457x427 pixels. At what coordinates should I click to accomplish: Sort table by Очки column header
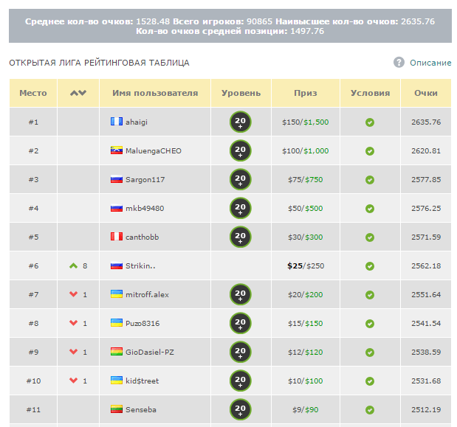(425, 93)
